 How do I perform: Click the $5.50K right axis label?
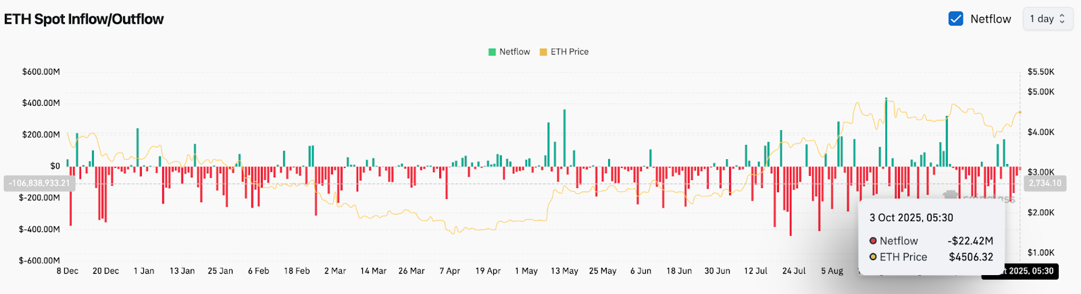pos(1040,71)
